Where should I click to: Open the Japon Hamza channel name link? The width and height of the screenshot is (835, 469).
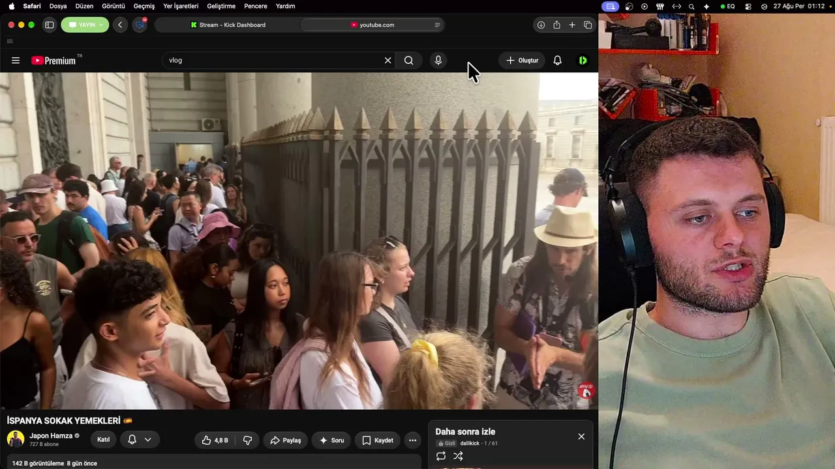[51, 436]
